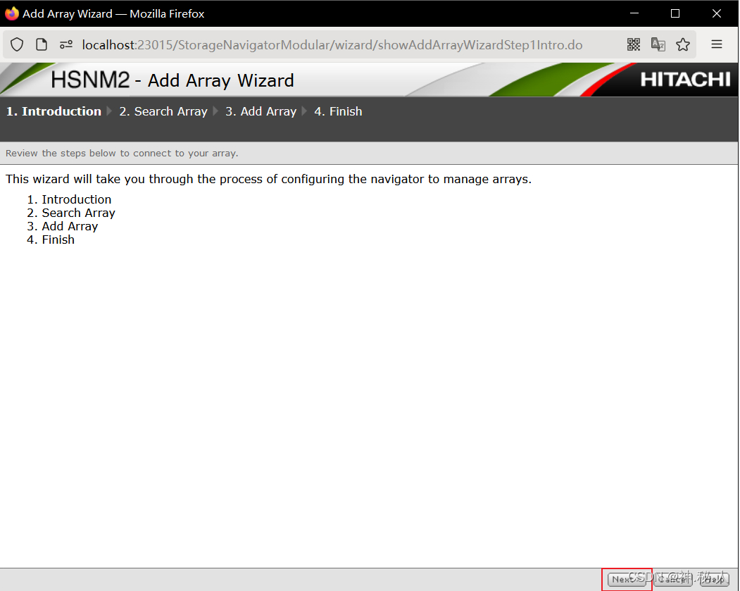Viewport: 740px width, 591px height.
Task: Click the 'HSNM2 - Add Array Wizard' title
Action: click(x=173, y=80)
